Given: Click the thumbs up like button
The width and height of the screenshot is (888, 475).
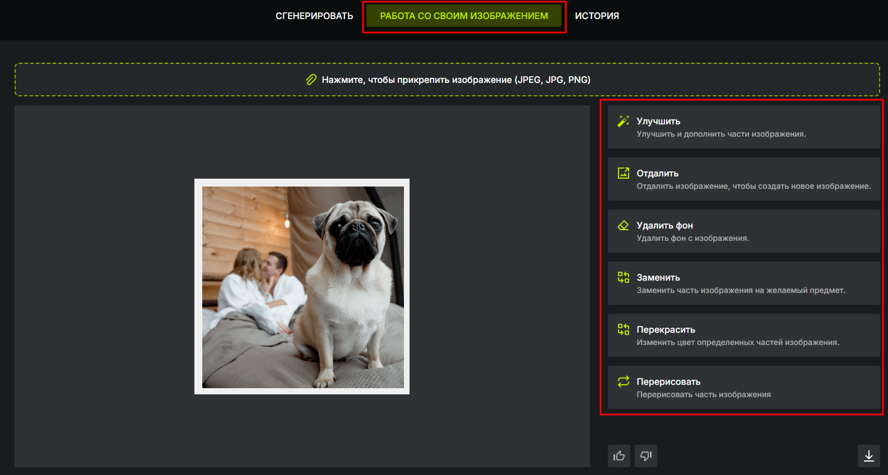Looking at the screenshot, I should [x=619, y=456].
